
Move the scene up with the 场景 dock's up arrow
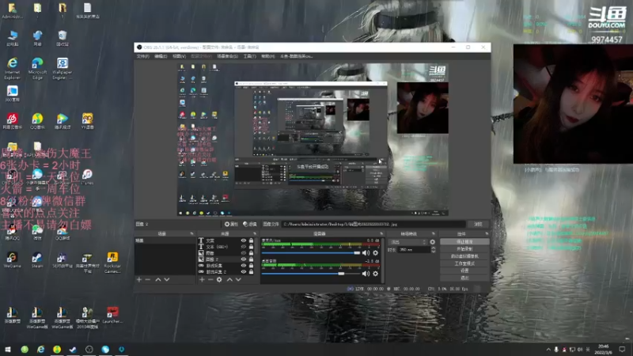click(158, 279)
